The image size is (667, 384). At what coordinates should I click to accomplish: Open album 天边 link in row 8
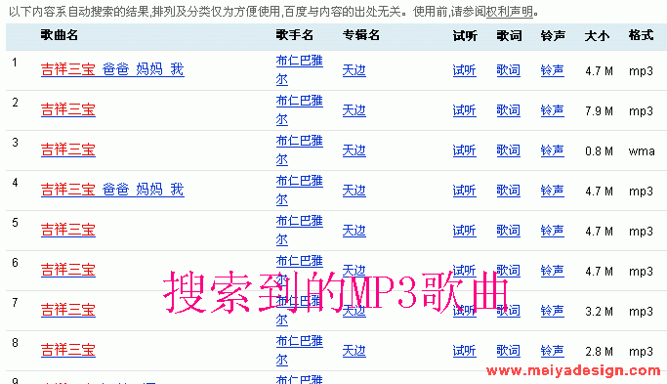pyautogui.click(x=354, y=351)
